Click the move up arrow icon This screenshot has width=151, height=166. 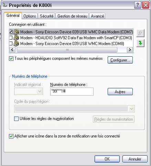coord(140,33)
